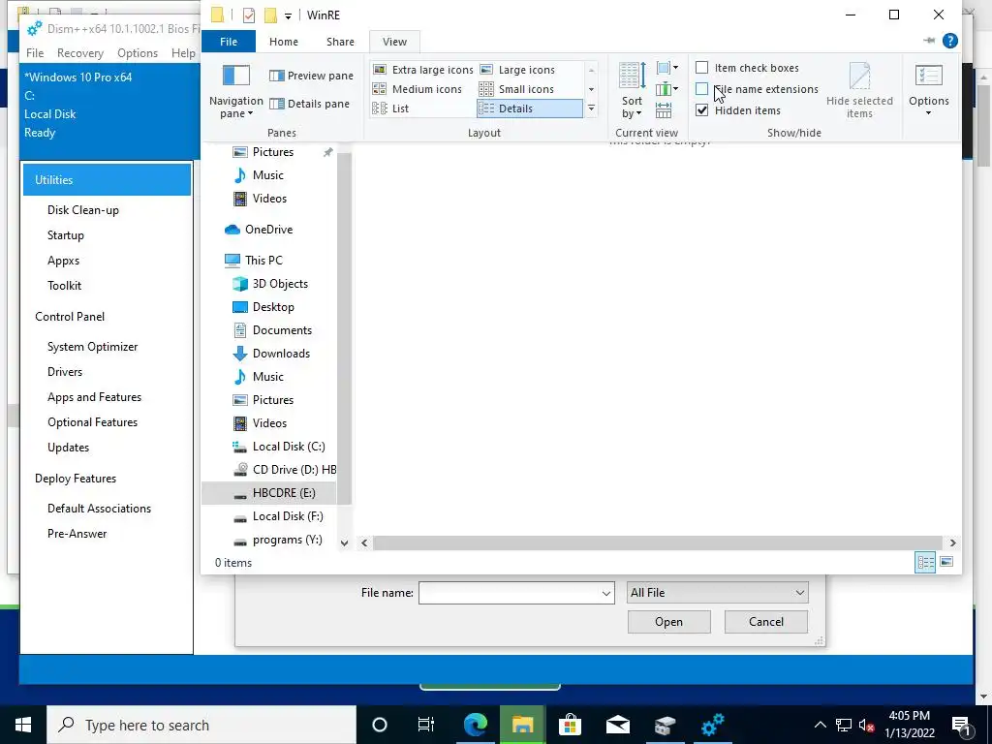The width and height of the screenshot is (992, 744).
Task: Open Customize Quick Access Toolbar dropdown arrow
Action: point(288,15)
